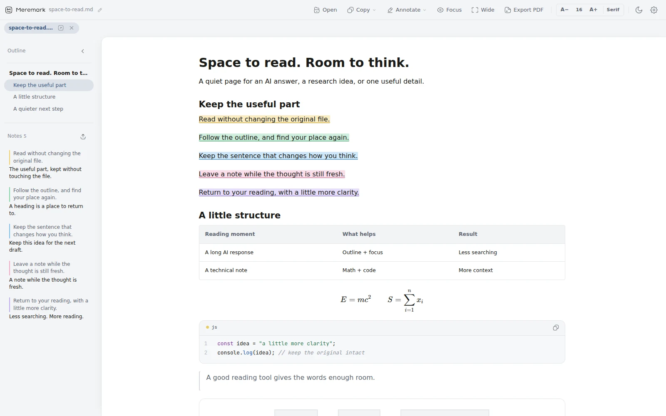The image size is (666, 416).
Task: Click the 'Keep the useful part' heading
Action: pyautogui.click(x=249, y=104)
